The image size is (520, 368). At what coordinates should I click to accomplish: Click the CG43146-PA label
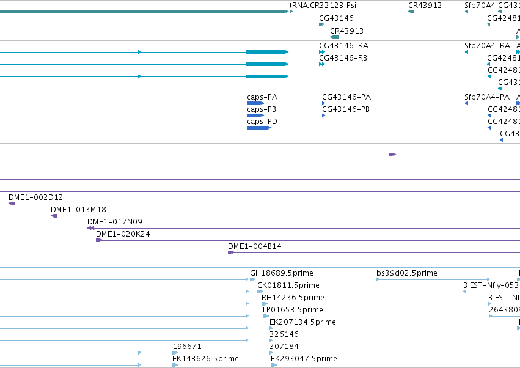346,97
